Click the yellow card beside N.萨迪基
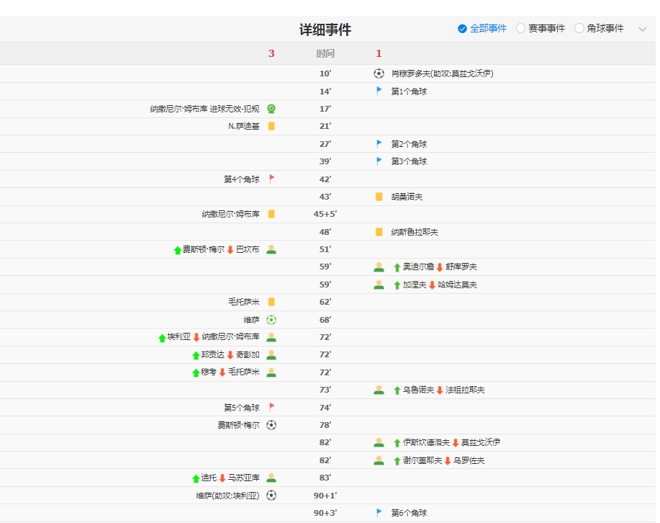 271,126
